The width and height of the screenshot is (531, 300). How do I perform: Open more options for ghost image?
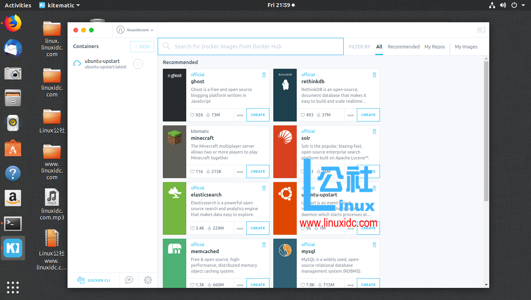(240, 115)
